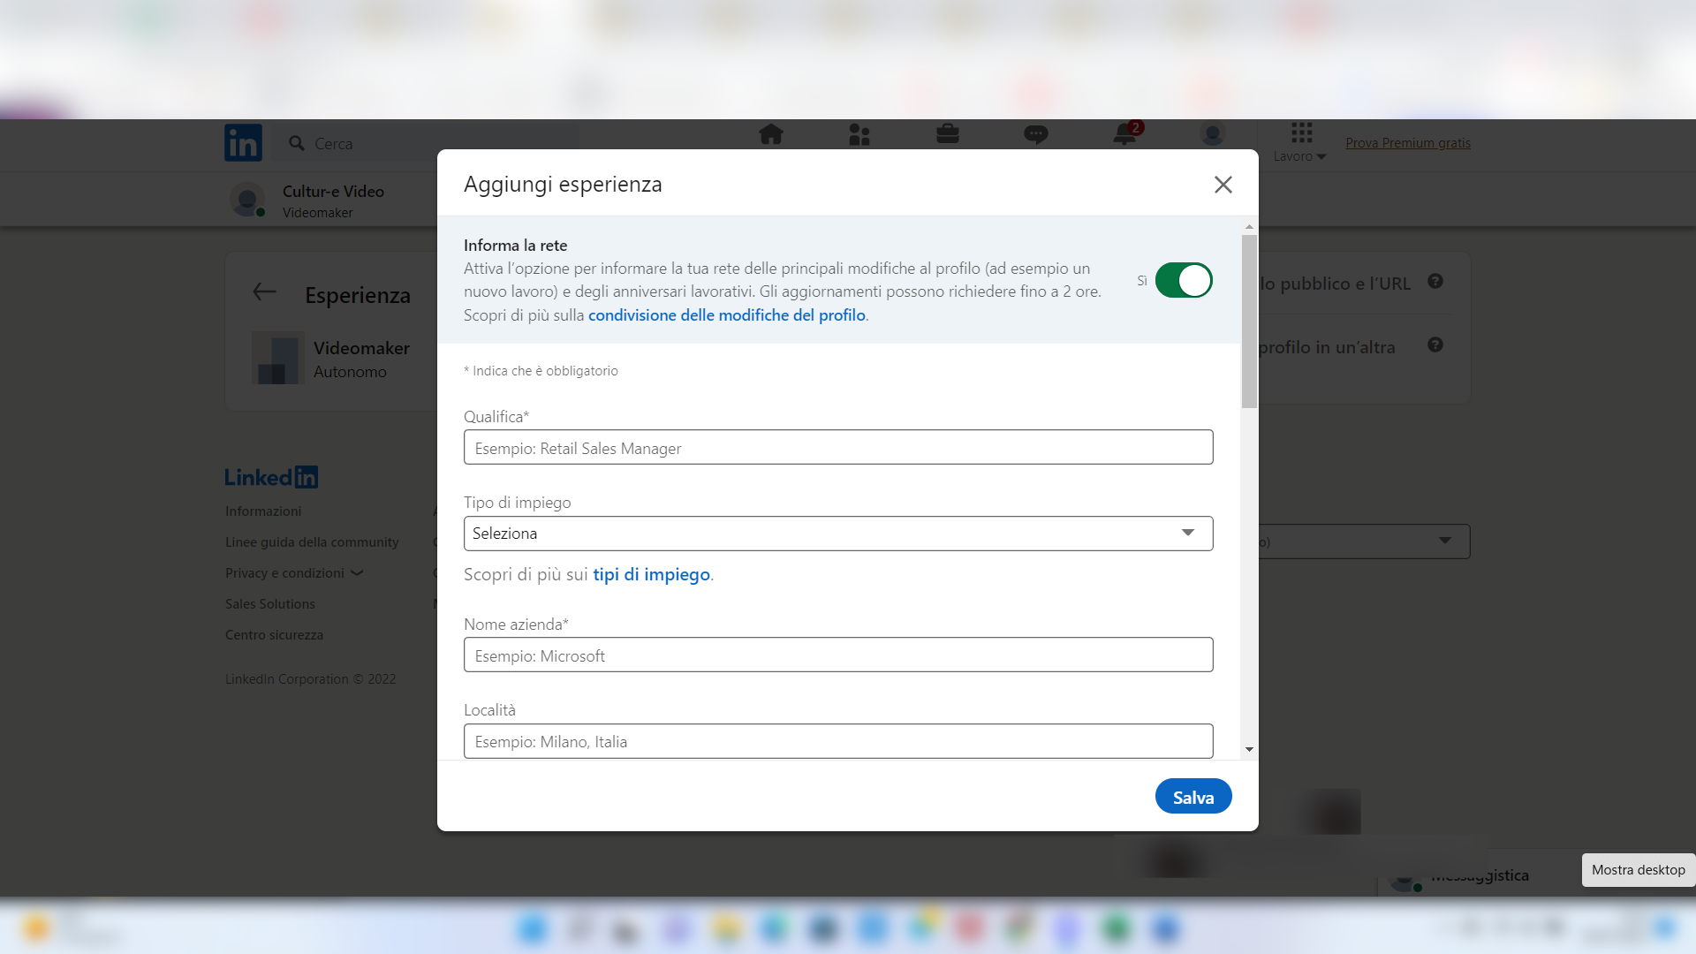Viewport: 1696px width, 954px height.
Task: Open the tipi di impiego link
Action: [651, 575]
